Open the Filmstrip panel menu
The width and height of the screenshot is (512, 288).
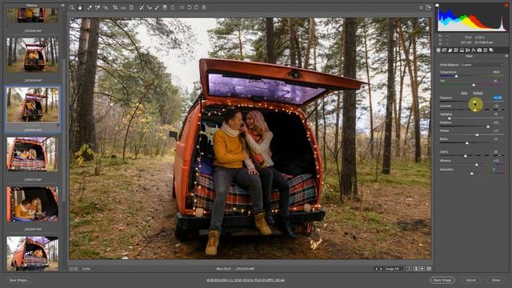pyautogui.click(x=62, y=6)
